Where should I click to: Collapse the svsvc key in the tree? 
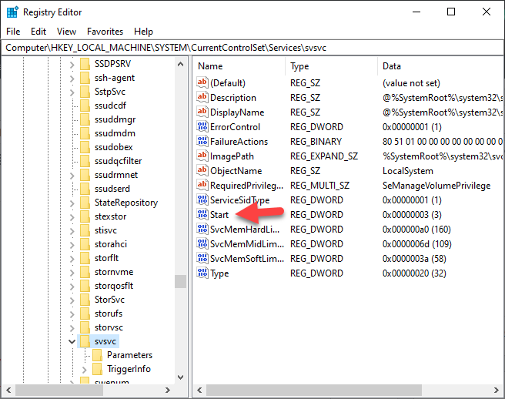point(72,341)
